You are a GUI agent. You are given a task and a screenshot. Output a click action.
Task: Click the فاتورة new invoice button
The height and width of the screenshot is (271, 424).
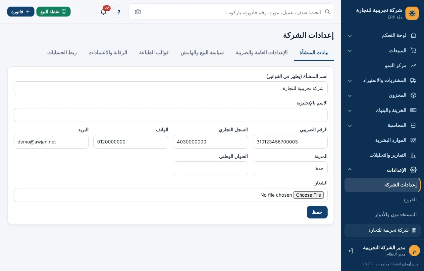click(21, 12)
